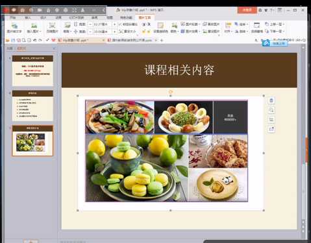Click the open folder icon in quick toolbar
Image resolution: width=311 pixels, height=243 pixels.
pyautogui.click(x=8, y=40)
